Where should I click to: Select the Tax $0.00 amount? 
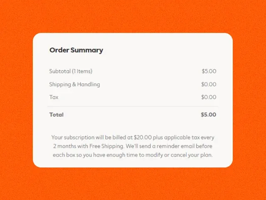coord(209,97)
